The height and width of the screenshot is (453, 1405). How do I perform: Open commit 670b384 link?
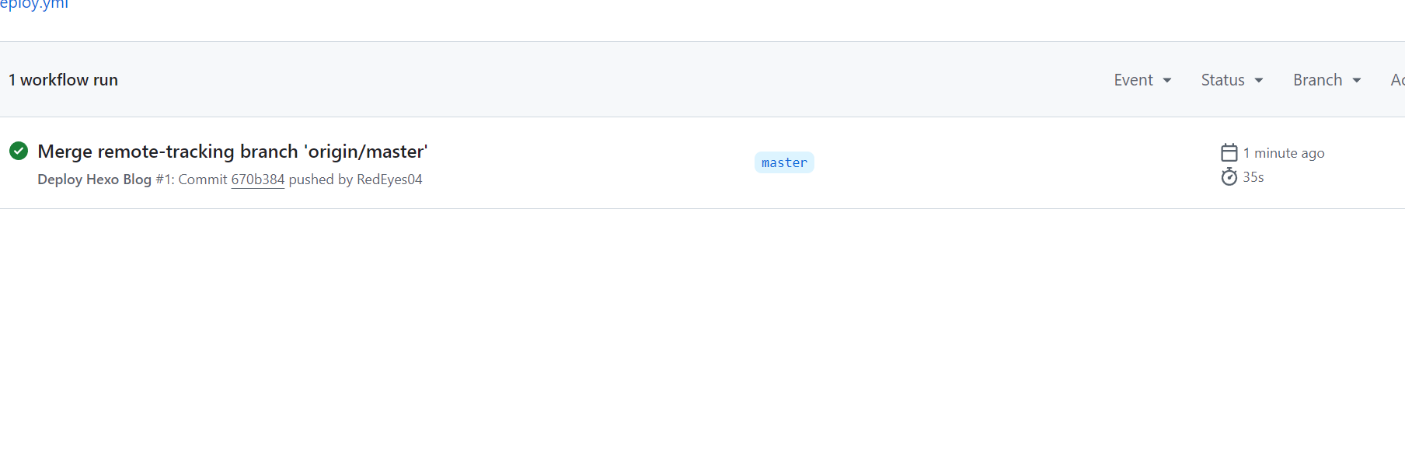tap(258, 179)
